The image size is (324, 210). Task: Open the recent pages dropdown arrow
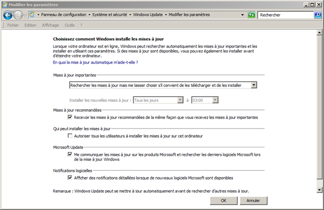[25, 15]
